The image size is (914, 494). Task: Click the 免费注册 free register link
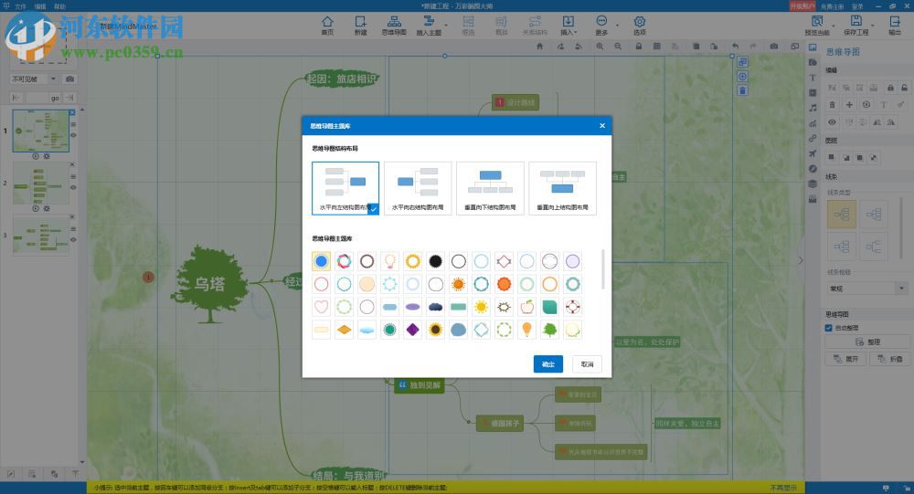click(832, 6)
